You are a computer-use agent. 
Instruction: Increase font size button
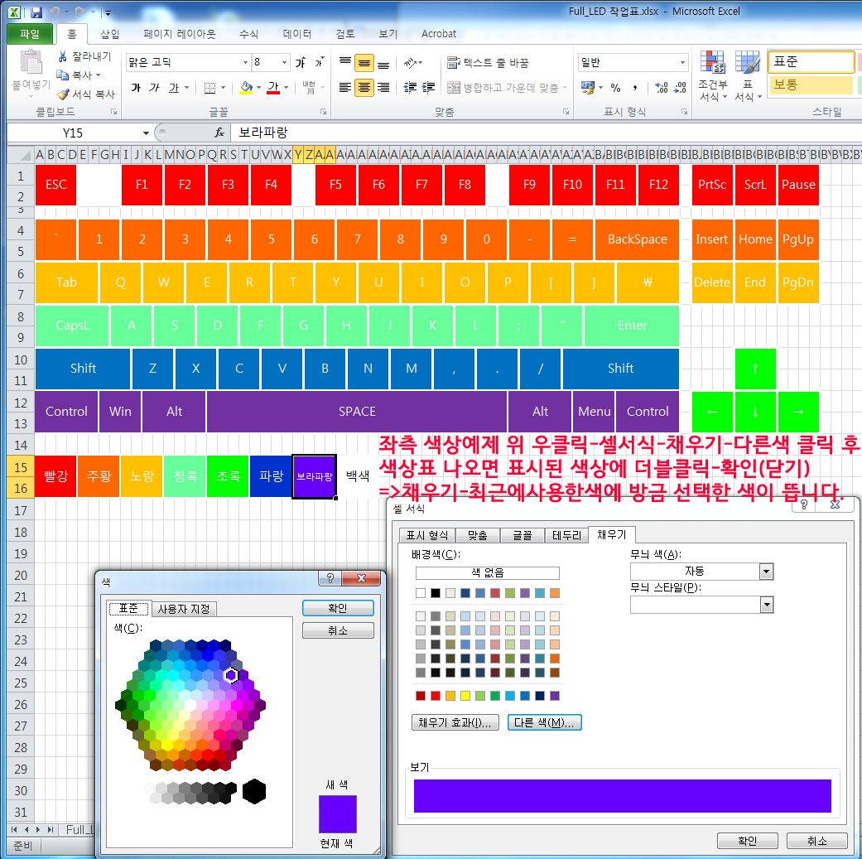point(301,62)
